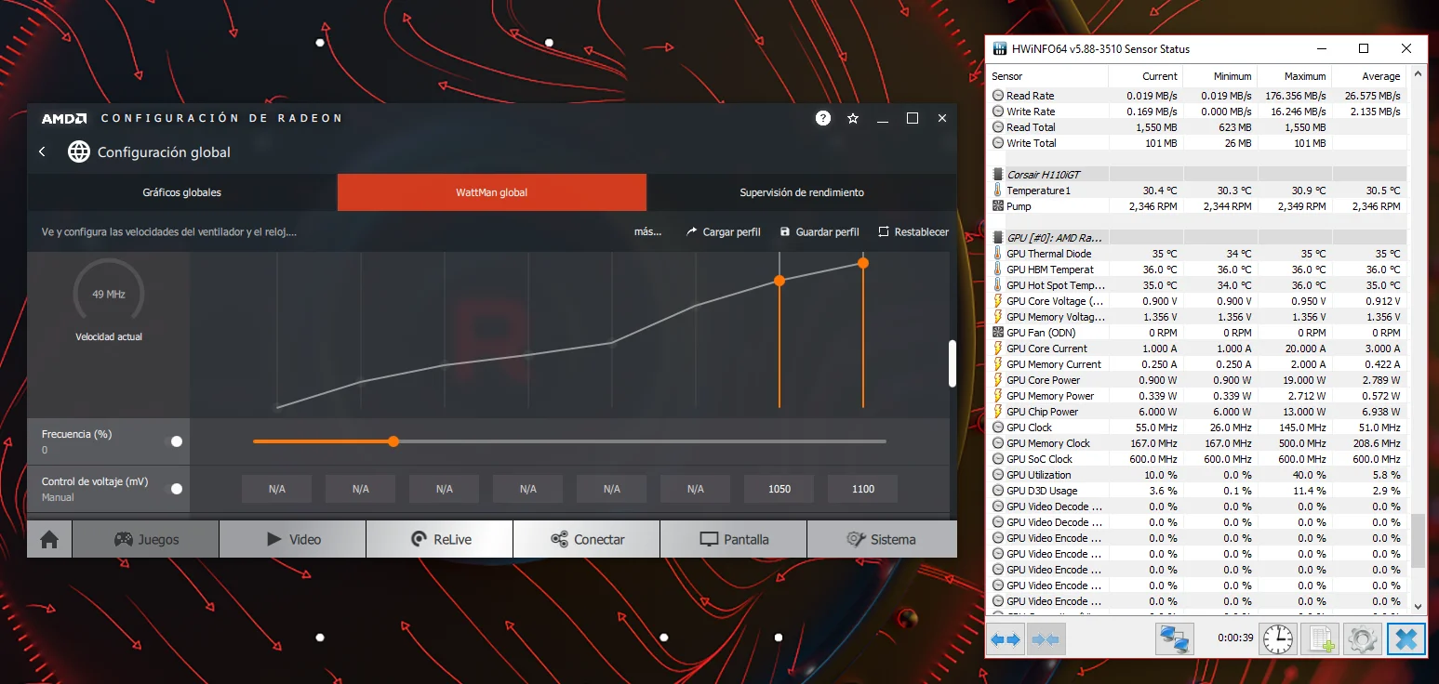Screen dimensions: 1439x684
Task: Click the Cargar perfil button
Action: (x=723, y=231)
